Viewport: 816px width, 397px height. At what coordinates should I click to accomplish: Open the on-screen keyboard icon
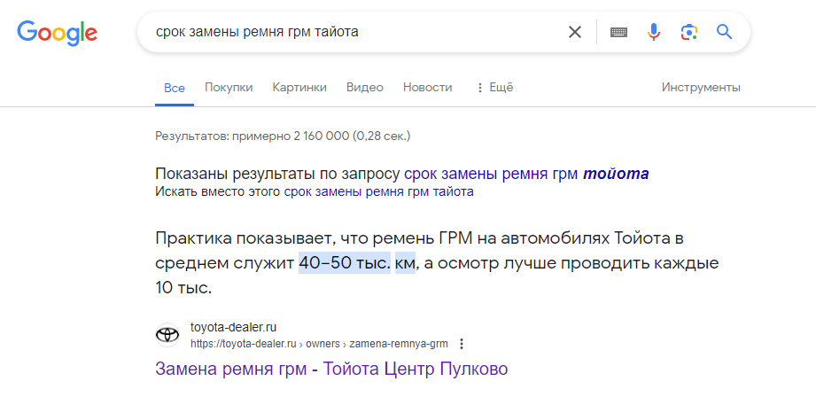click(618, 33)
